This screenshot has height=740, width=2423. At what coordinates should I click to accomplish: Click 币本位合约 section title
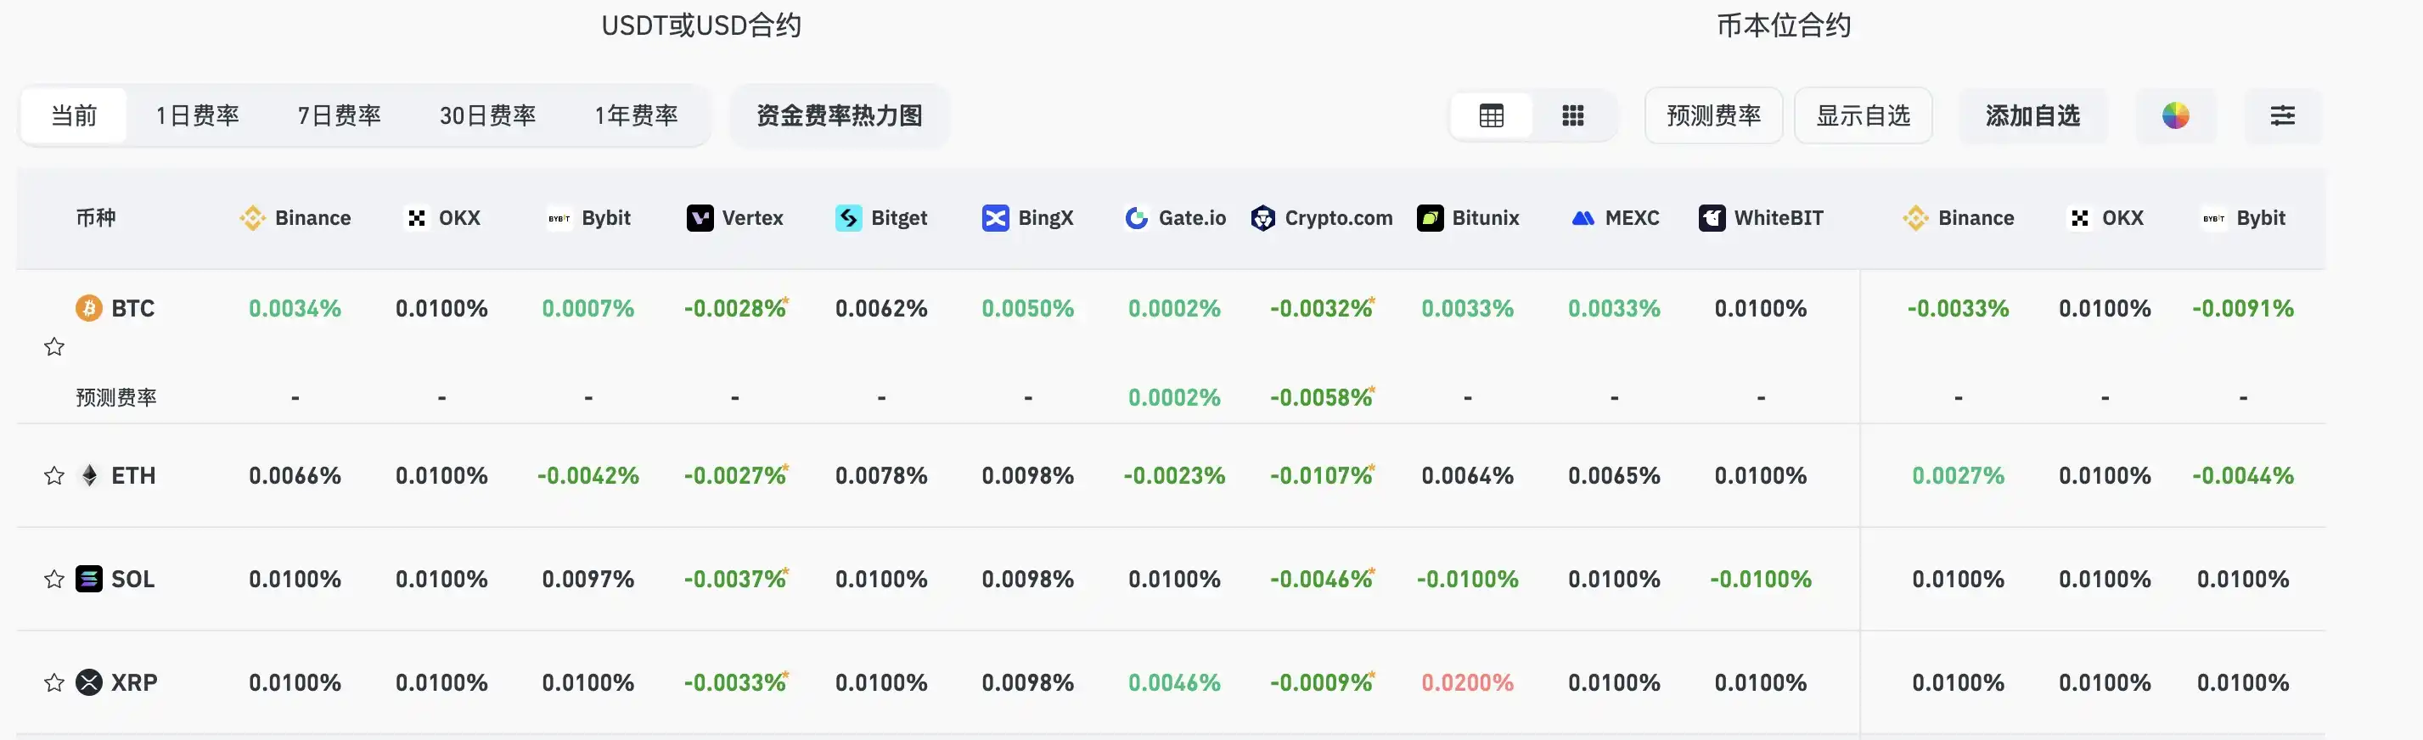click(1785, 25)
